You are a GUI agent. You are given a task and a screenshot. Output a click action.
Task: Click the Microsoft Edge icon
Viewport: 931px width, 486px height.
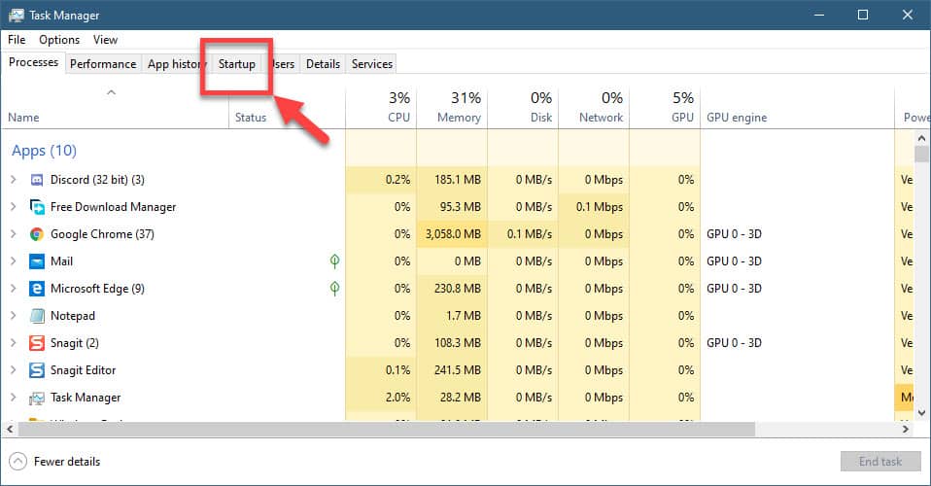tap(37, 289)
